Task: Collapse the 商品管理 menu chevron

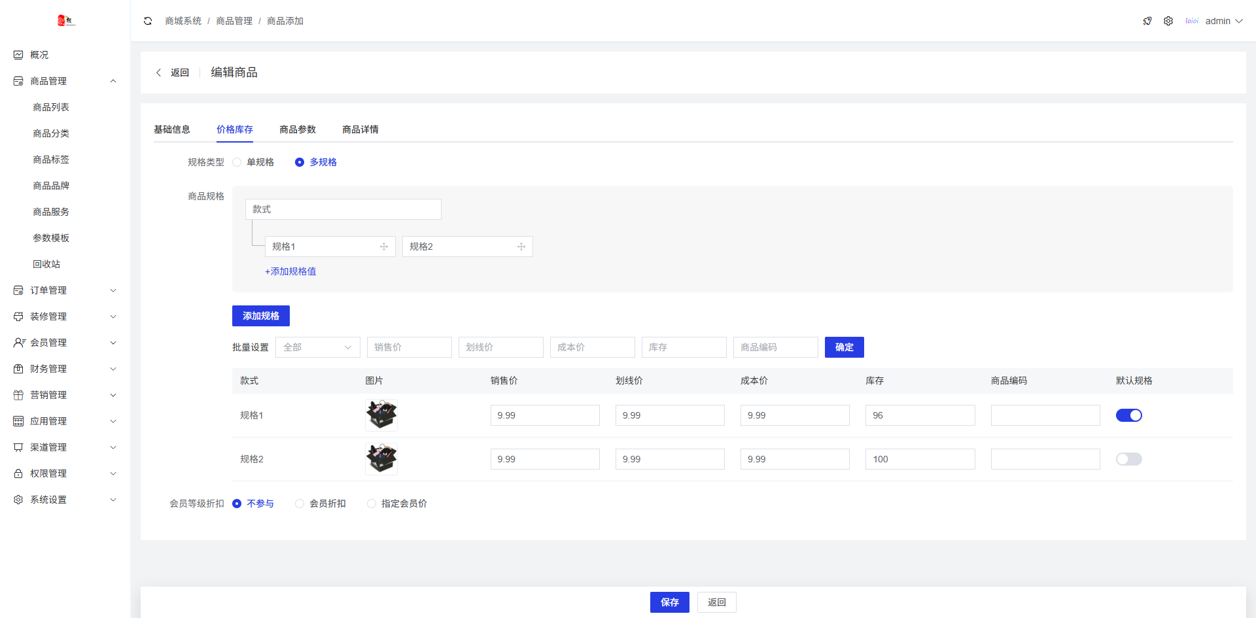Action: (x=113, y=81)
